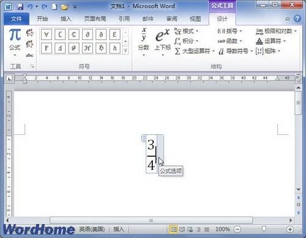Image resolution: width=306 pixels, height=238 pixels.
Task: Insert the ℎ Planck constant symbol
Action: [114, 48]
